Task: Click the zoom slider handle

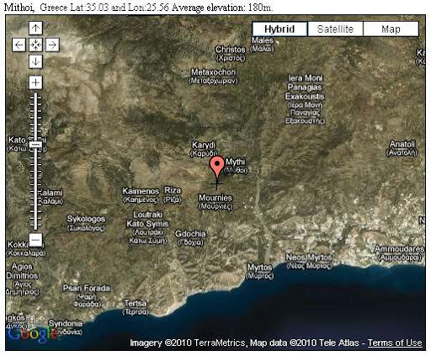Action: (x=35, y=145)
